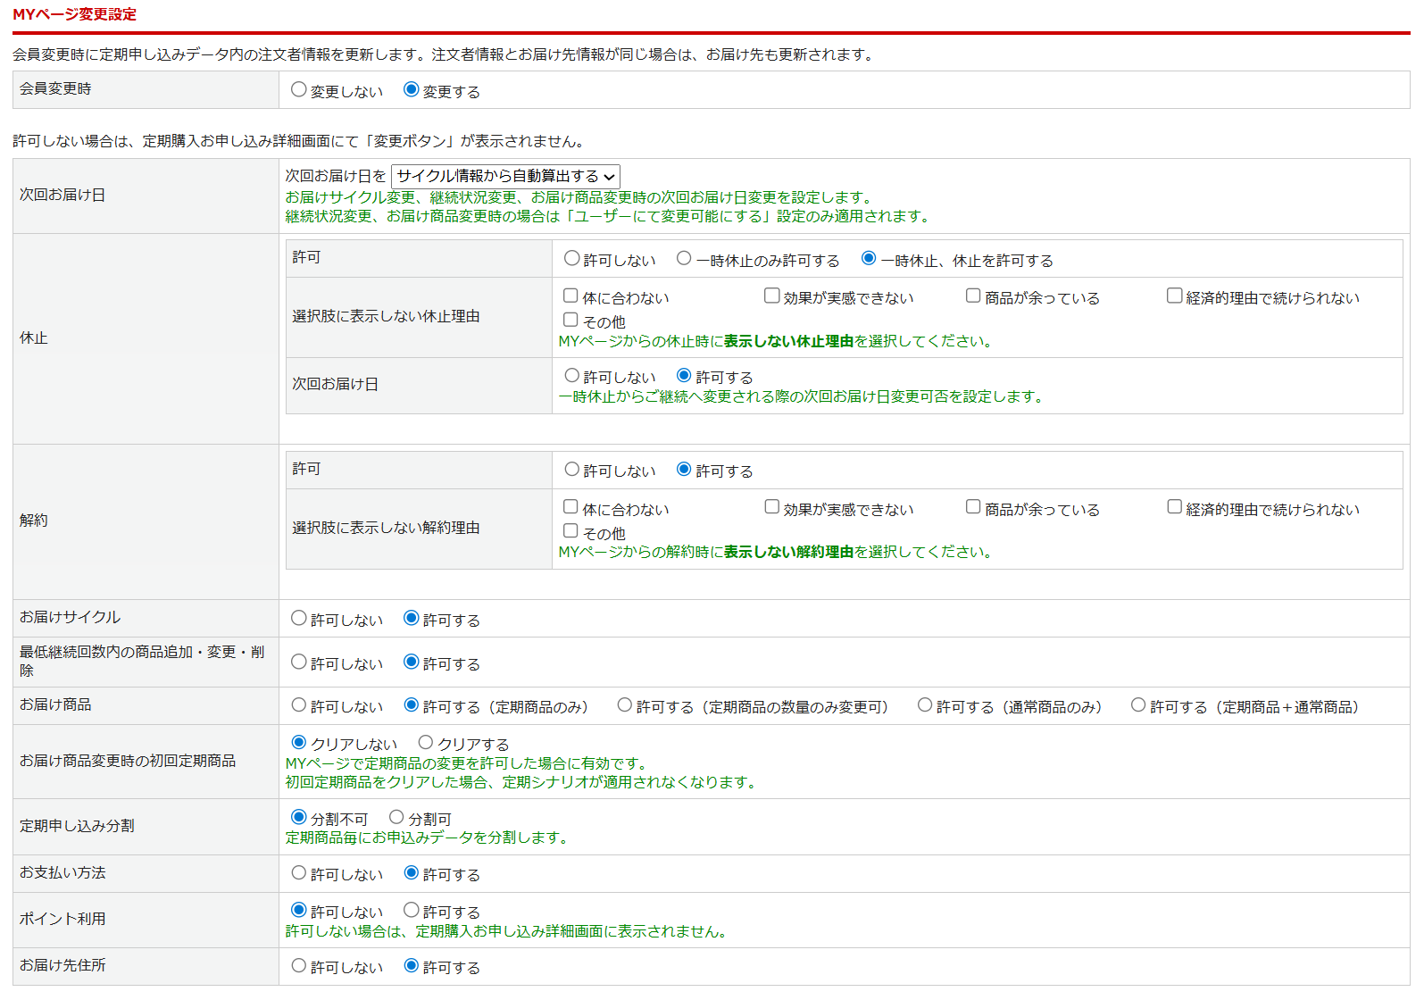Select 許可する（定期商品＋通常商品） option

[1138, 705]
